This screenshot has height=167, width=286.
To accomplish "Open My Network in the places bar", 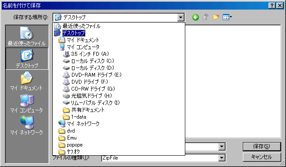I will click(27, 125).
